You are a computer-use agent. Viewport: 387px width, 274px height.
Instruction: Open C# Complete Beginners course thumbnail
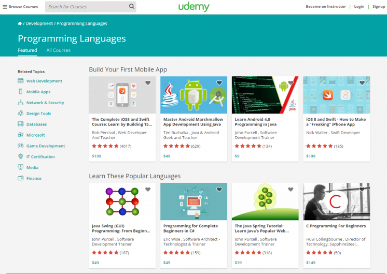193,201
